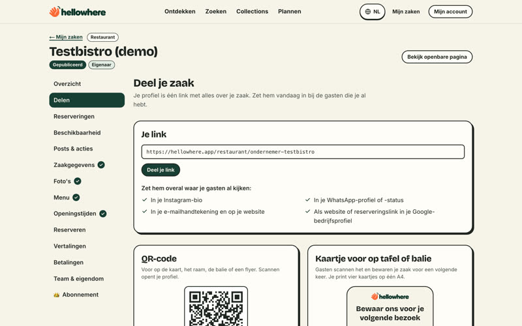Open Beschikbaarheid in the sidebar

87,133
